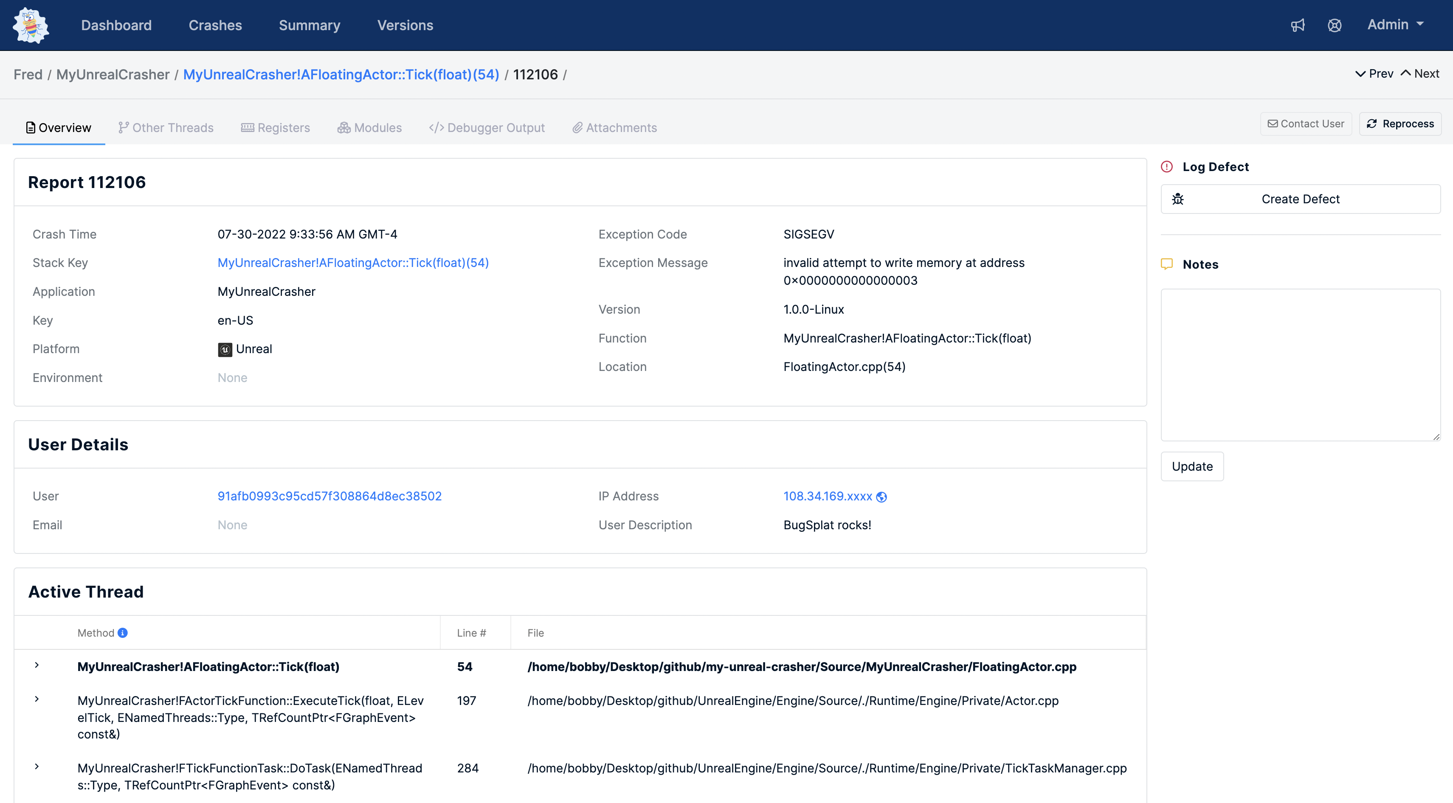Click the File column header
This screenshot has width=1453, height=803.
pyautogui.click(x=535, y=633)
